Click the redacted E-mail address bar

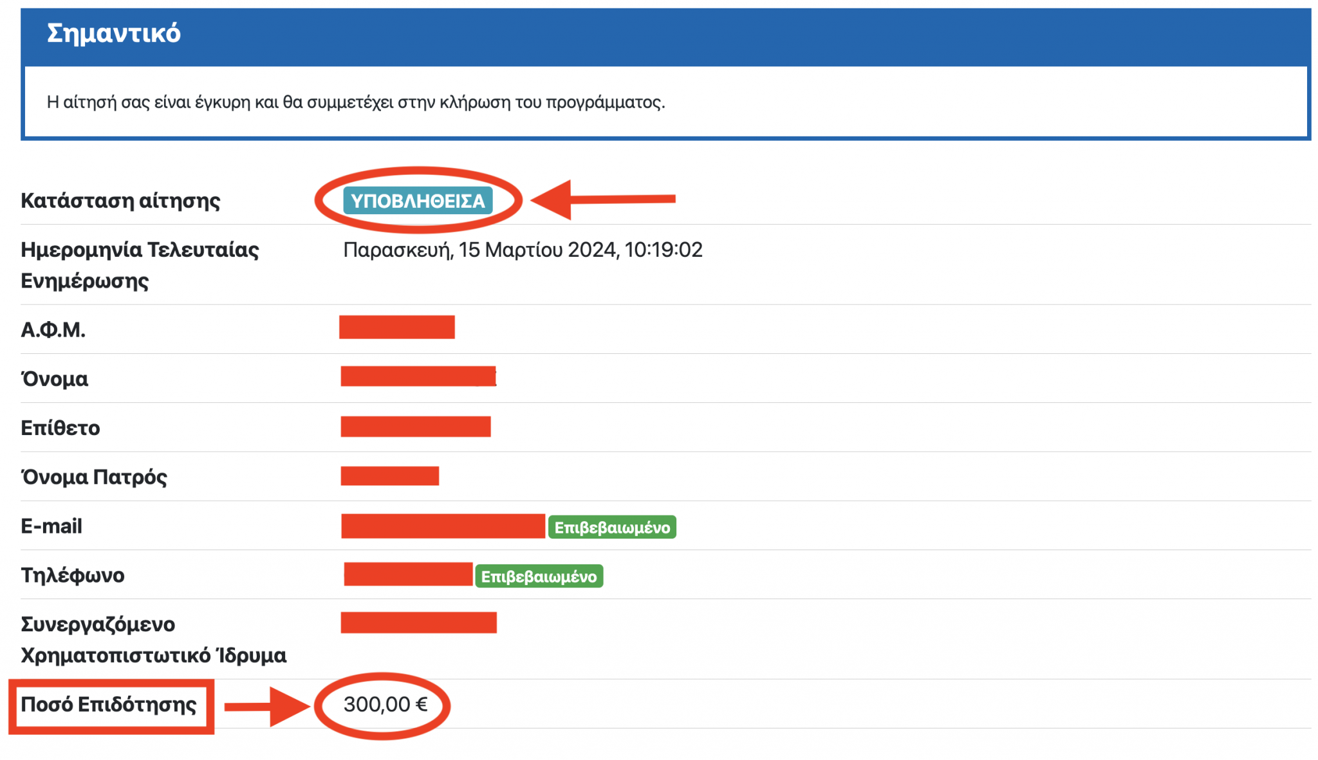pos(442,526)
